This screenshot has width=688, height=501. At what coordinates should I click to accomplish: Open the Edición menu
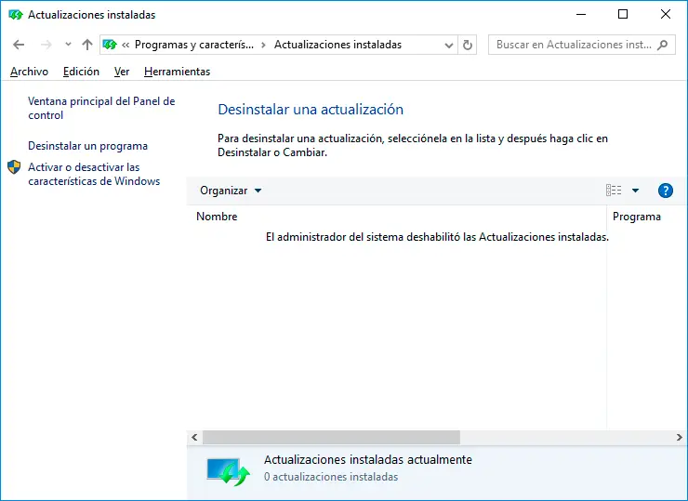click(x=81, y=72)
